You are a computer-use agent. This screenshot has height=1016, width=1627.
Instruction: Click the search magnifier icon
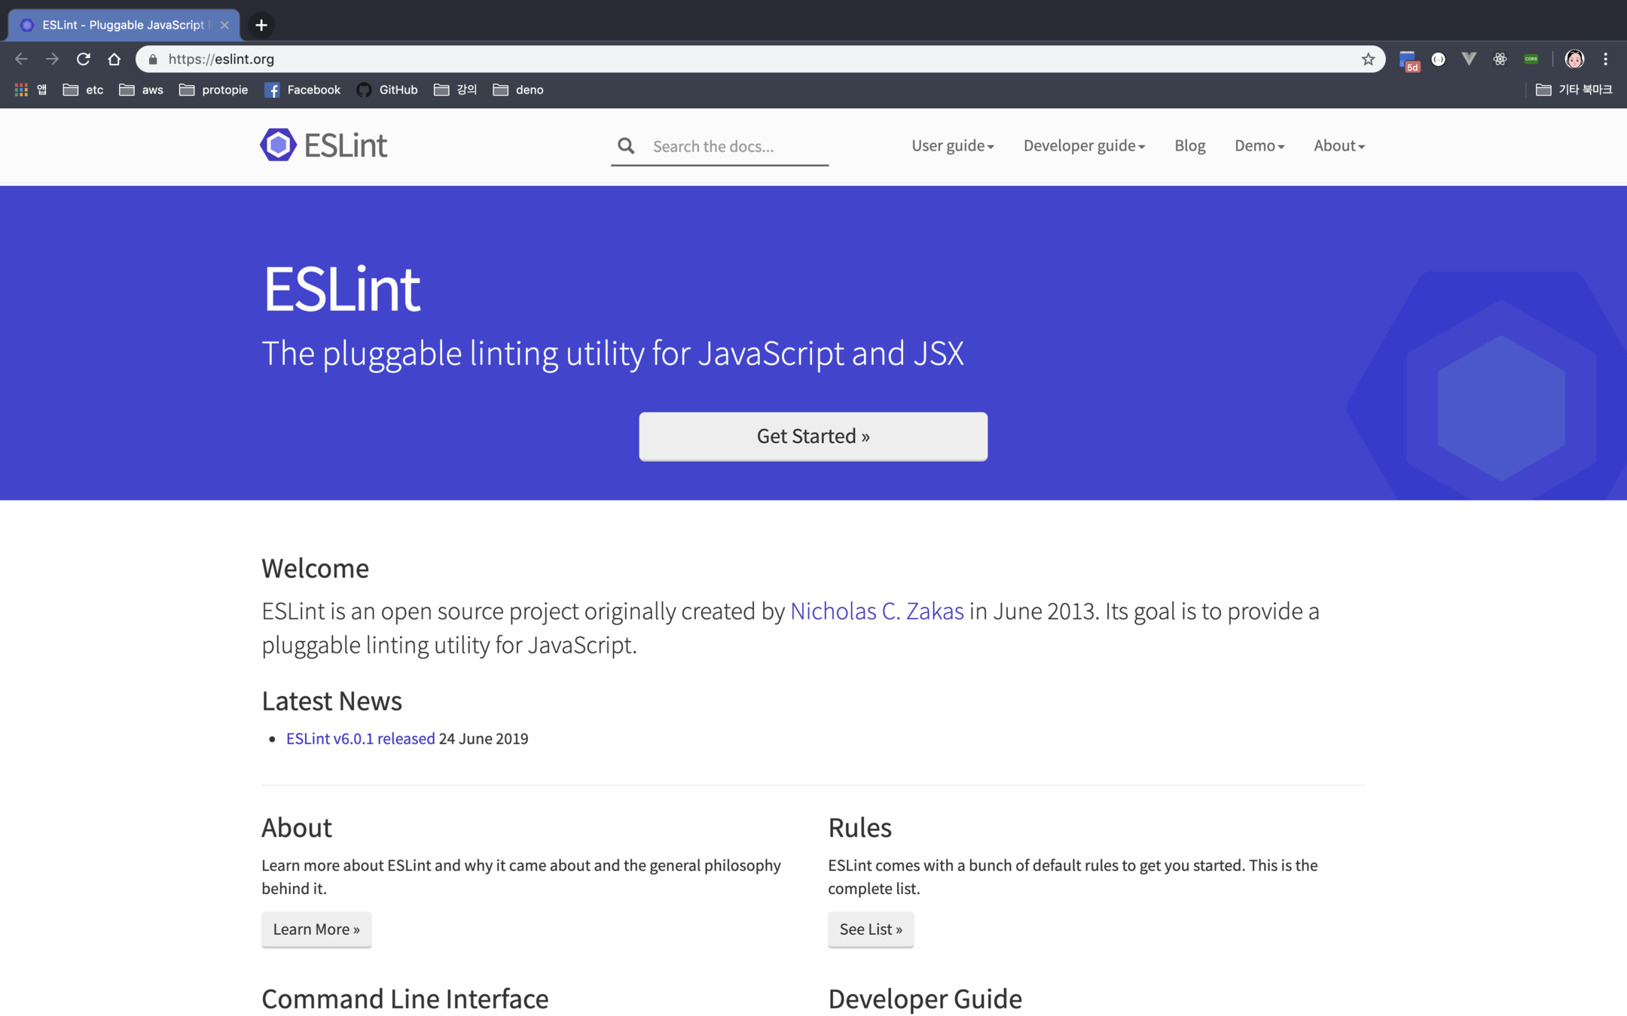[626, 146]
